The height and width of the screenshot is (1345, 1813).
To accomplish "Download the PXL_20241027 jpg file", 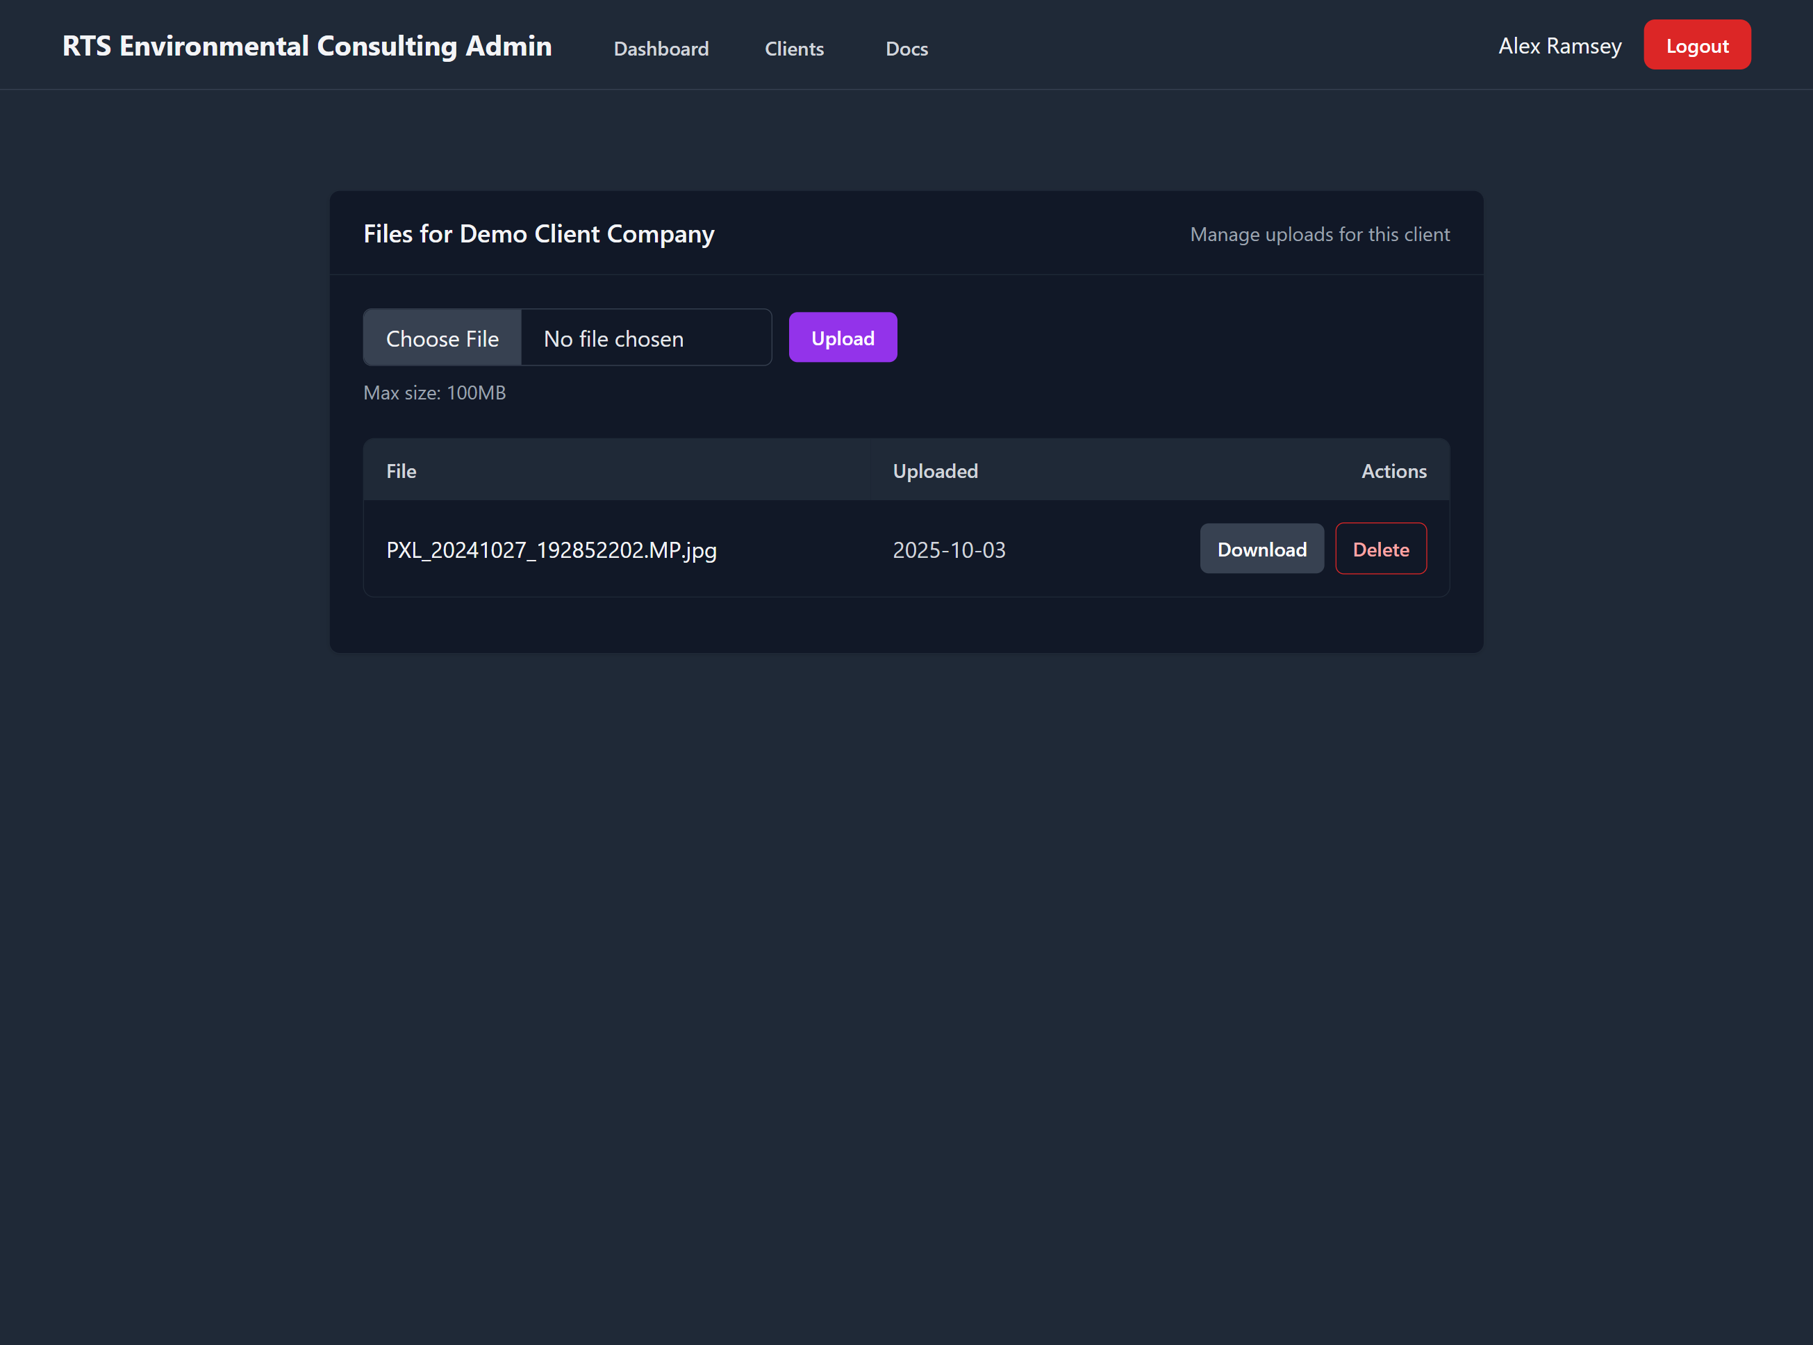I will tap(1261, 550).
